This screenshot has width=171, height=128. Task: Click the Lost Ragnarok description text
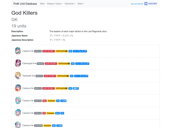coord(78,32)
